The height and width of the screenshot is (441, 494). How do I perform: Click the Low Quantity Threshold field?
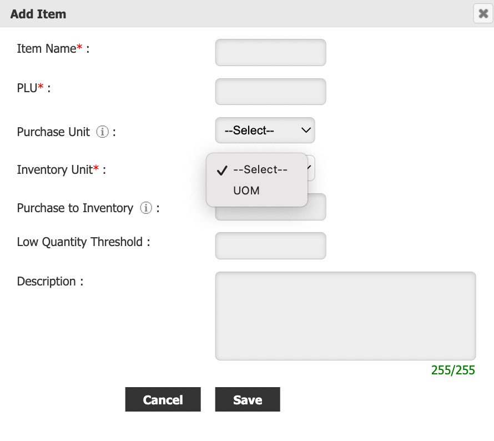click(x=270, y=245)
